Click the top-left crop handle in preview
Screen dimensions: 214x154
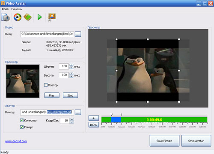(x=116, y=39)
